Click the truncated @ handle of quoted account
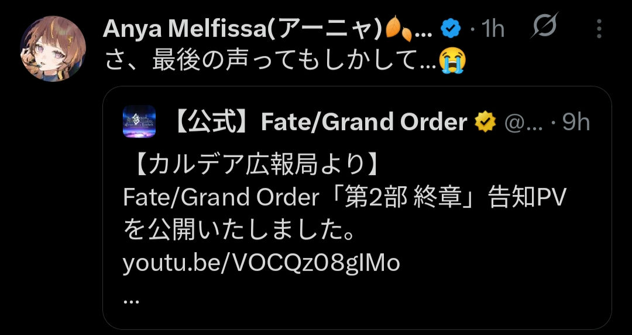The image size is (632, 335). [523, 122]
